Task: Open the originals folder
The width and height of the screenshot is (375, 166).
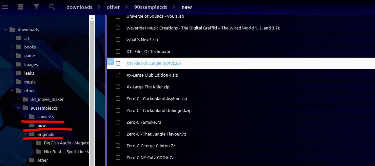Action: (46, 134)
